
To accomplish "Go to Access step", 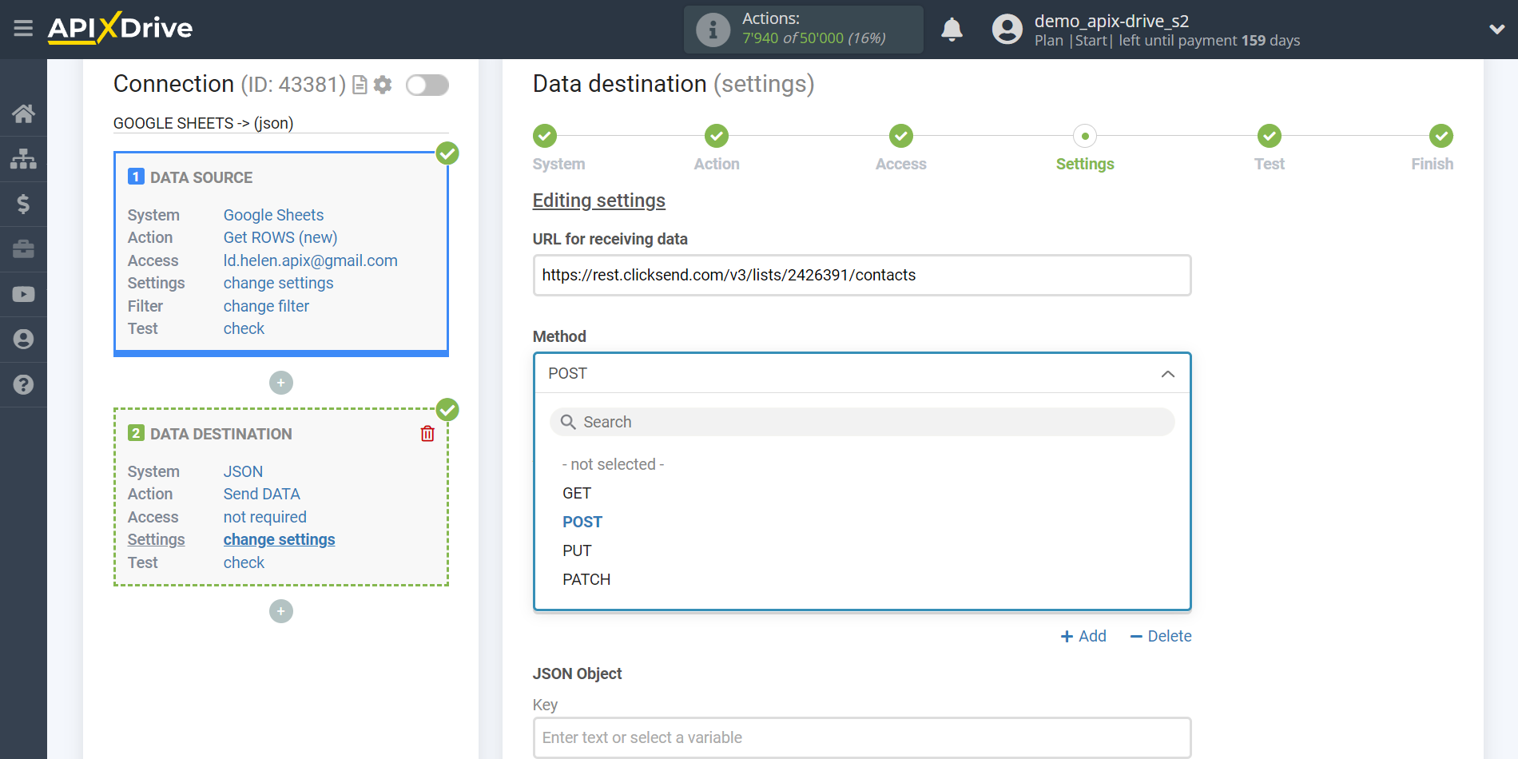I will [901, 136].
